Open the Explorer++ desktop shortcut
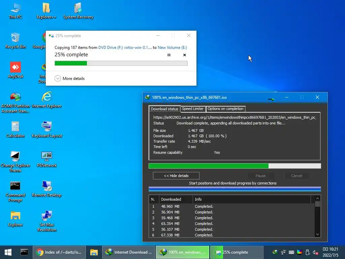 coord(46,10)
